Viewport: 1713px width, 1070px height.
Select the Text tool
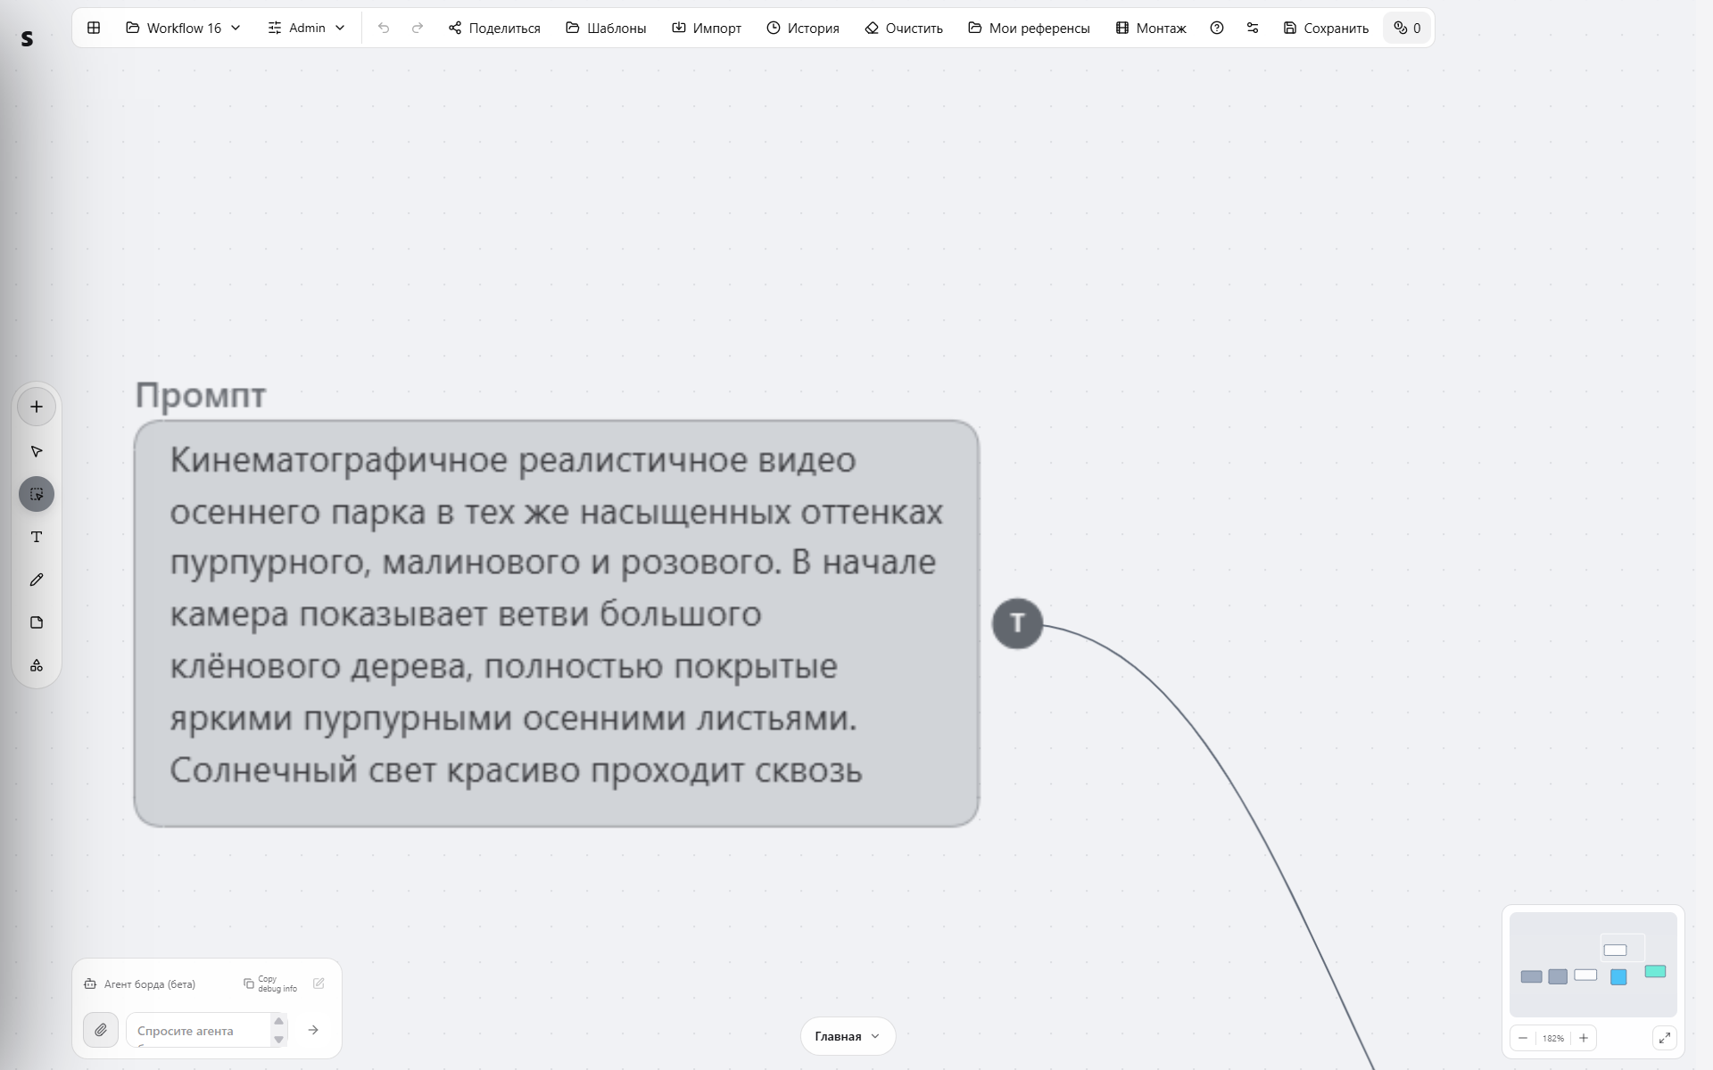[x=37, y=537]
